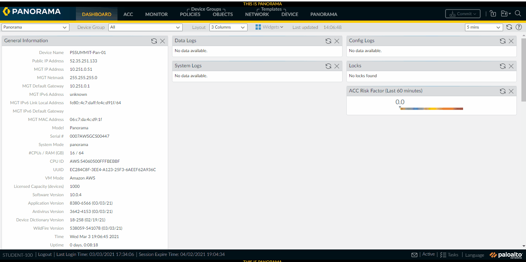526x262 pixels.
Task: Click the Palo Alto Networks logo
Action: tap(506, 255)
